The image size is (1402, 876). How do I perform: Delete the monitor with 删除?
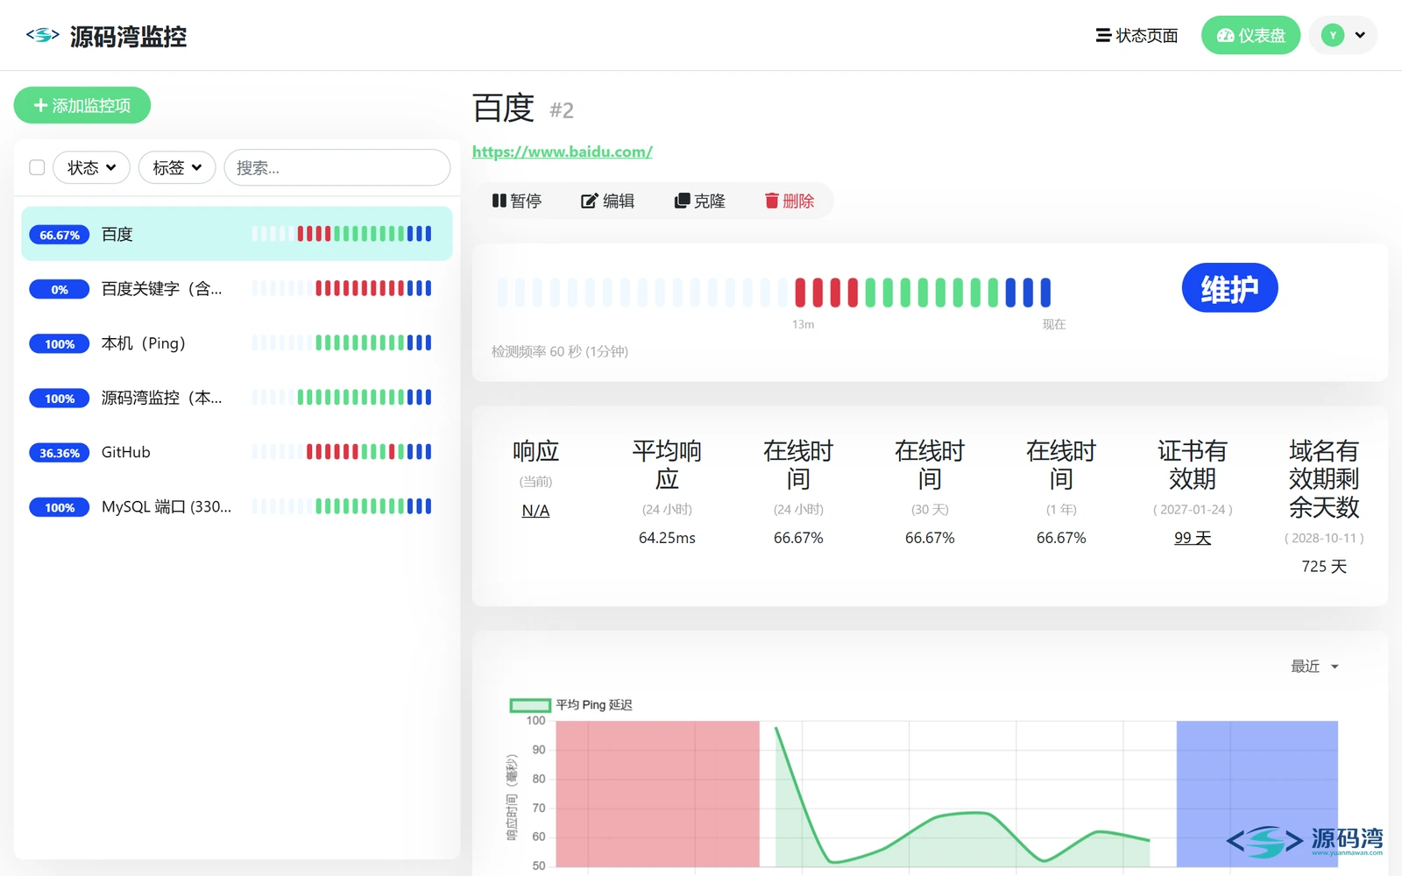790,201
